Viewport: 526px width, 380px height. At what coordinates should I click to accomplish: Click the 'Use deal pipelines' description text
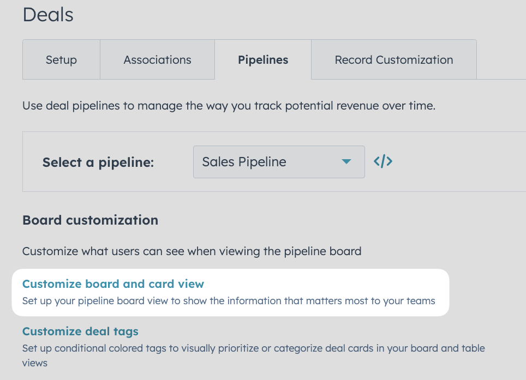click(x=229, y=106)
